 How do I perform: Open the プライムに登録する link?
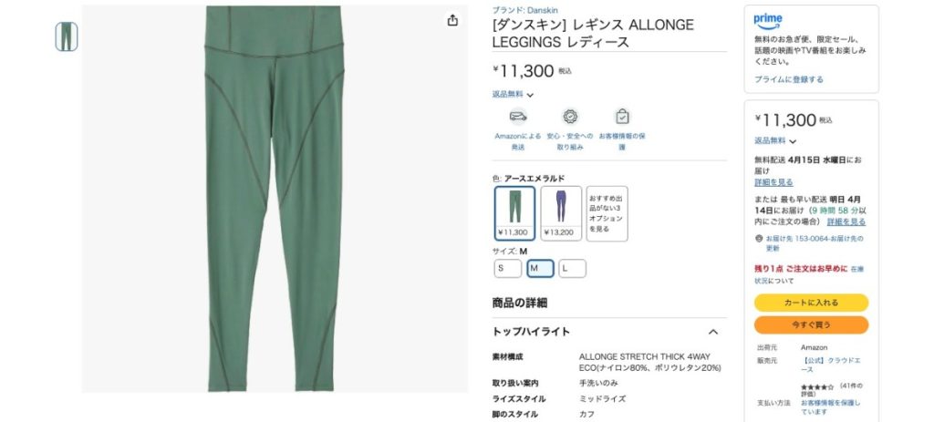[x=789, y=79]
